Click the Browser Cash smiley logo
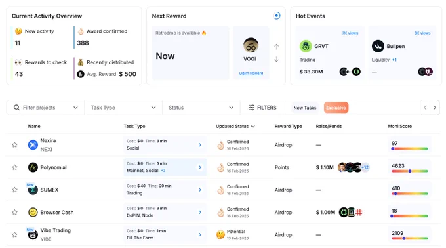 [x=33, y=212]
